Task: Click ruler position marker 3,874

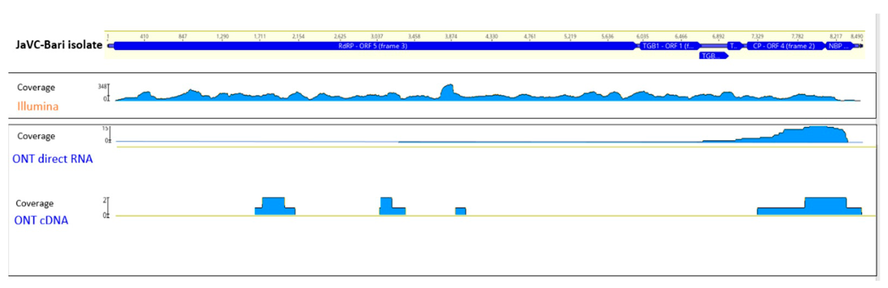Action: 451,37
